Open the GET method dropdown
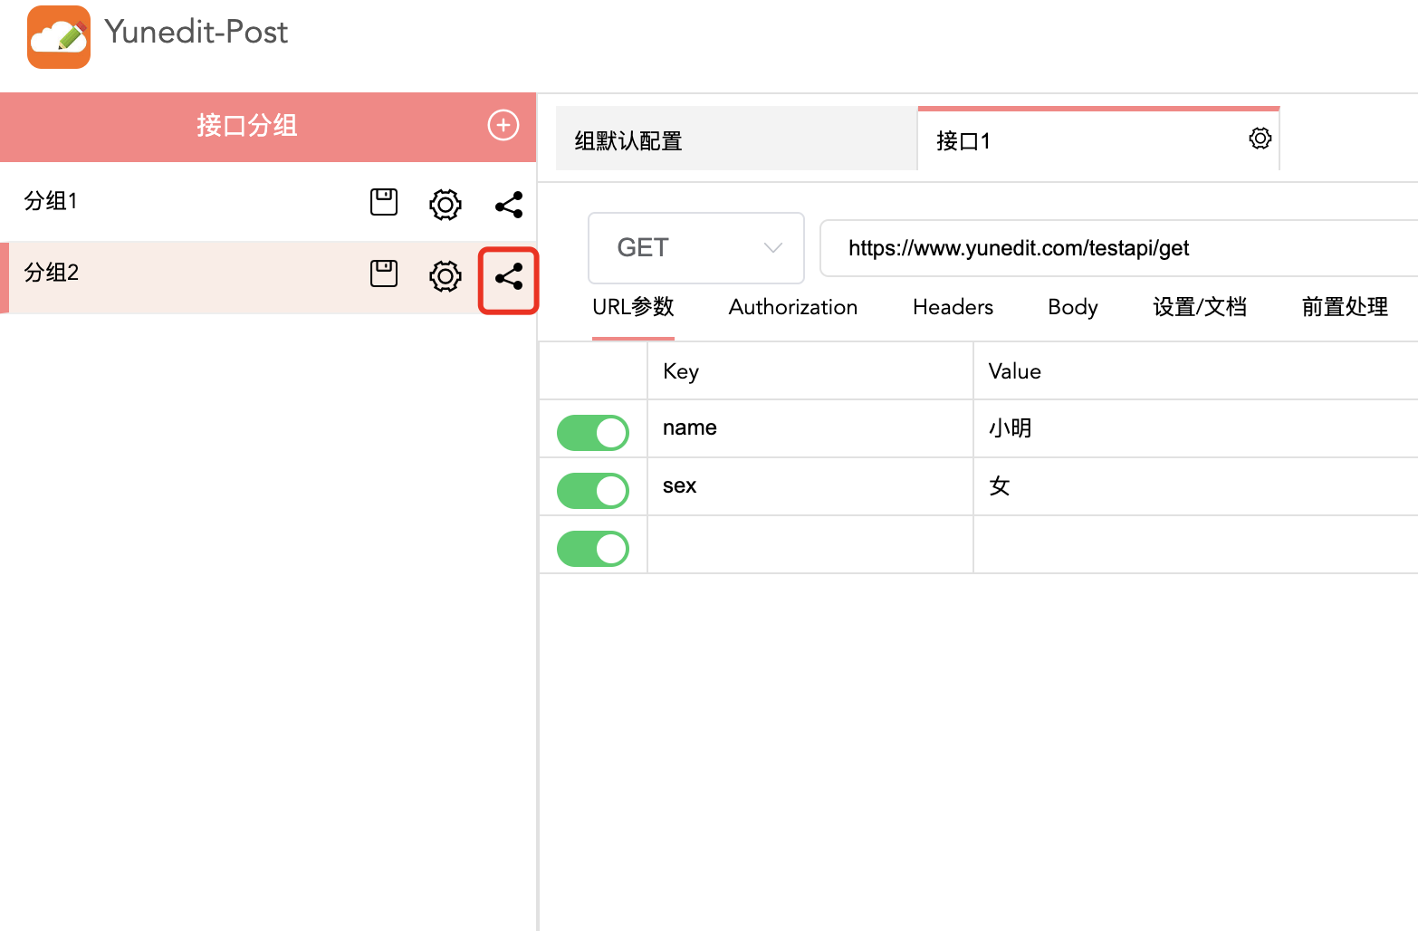 point(695,248)
